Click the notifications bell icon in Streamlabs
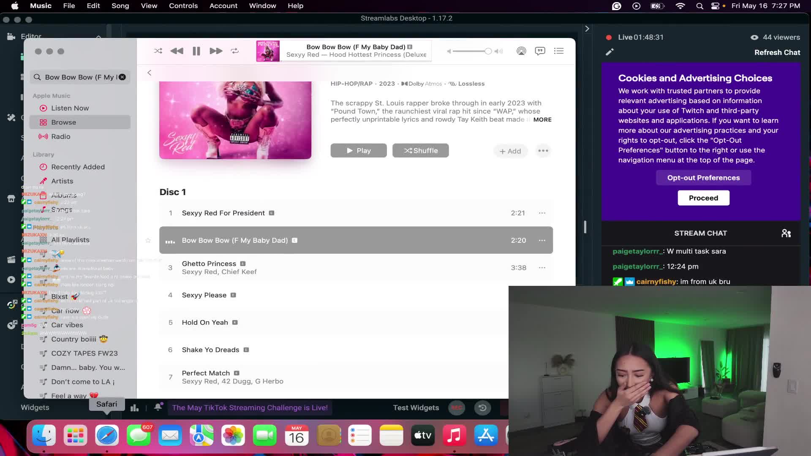The image size is (811, 456). (158, 407)
